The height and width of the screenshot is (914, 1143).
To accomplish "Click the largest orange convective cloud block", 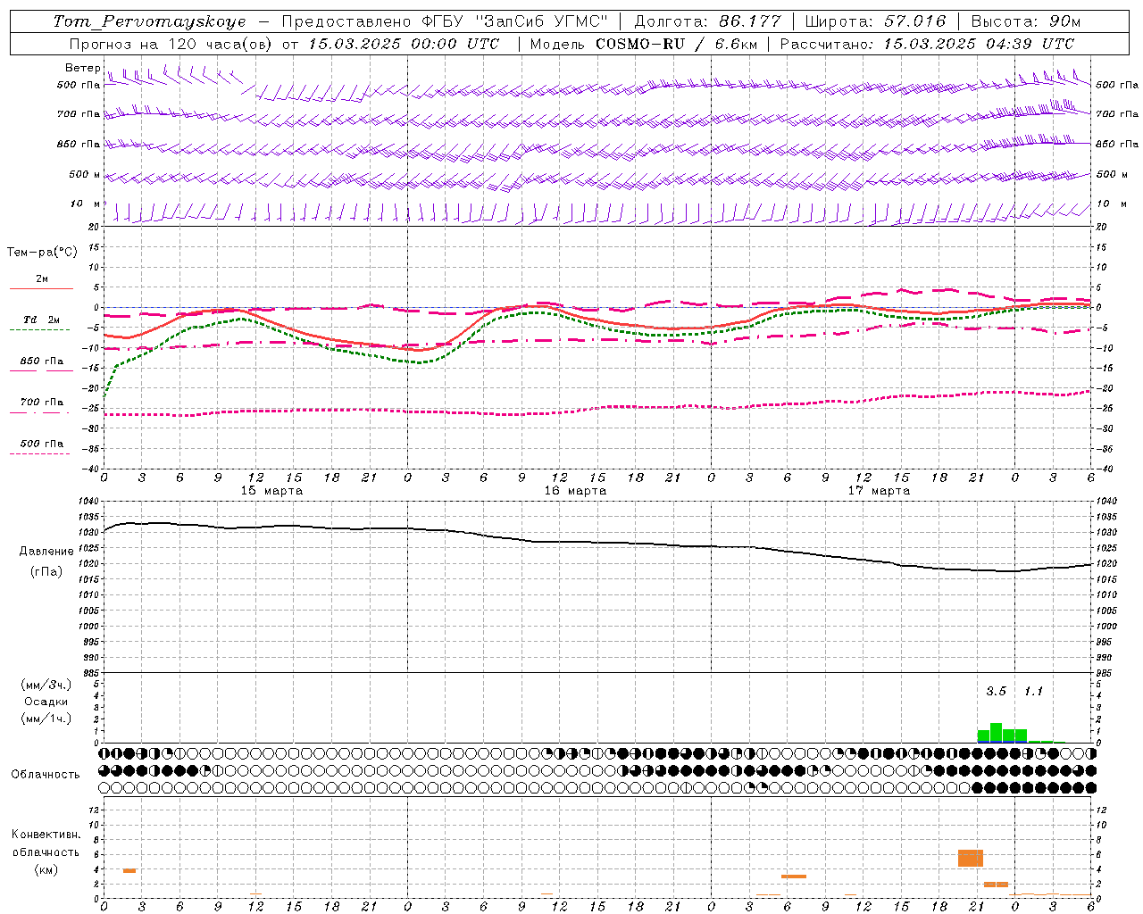I will tap(971, 858).
